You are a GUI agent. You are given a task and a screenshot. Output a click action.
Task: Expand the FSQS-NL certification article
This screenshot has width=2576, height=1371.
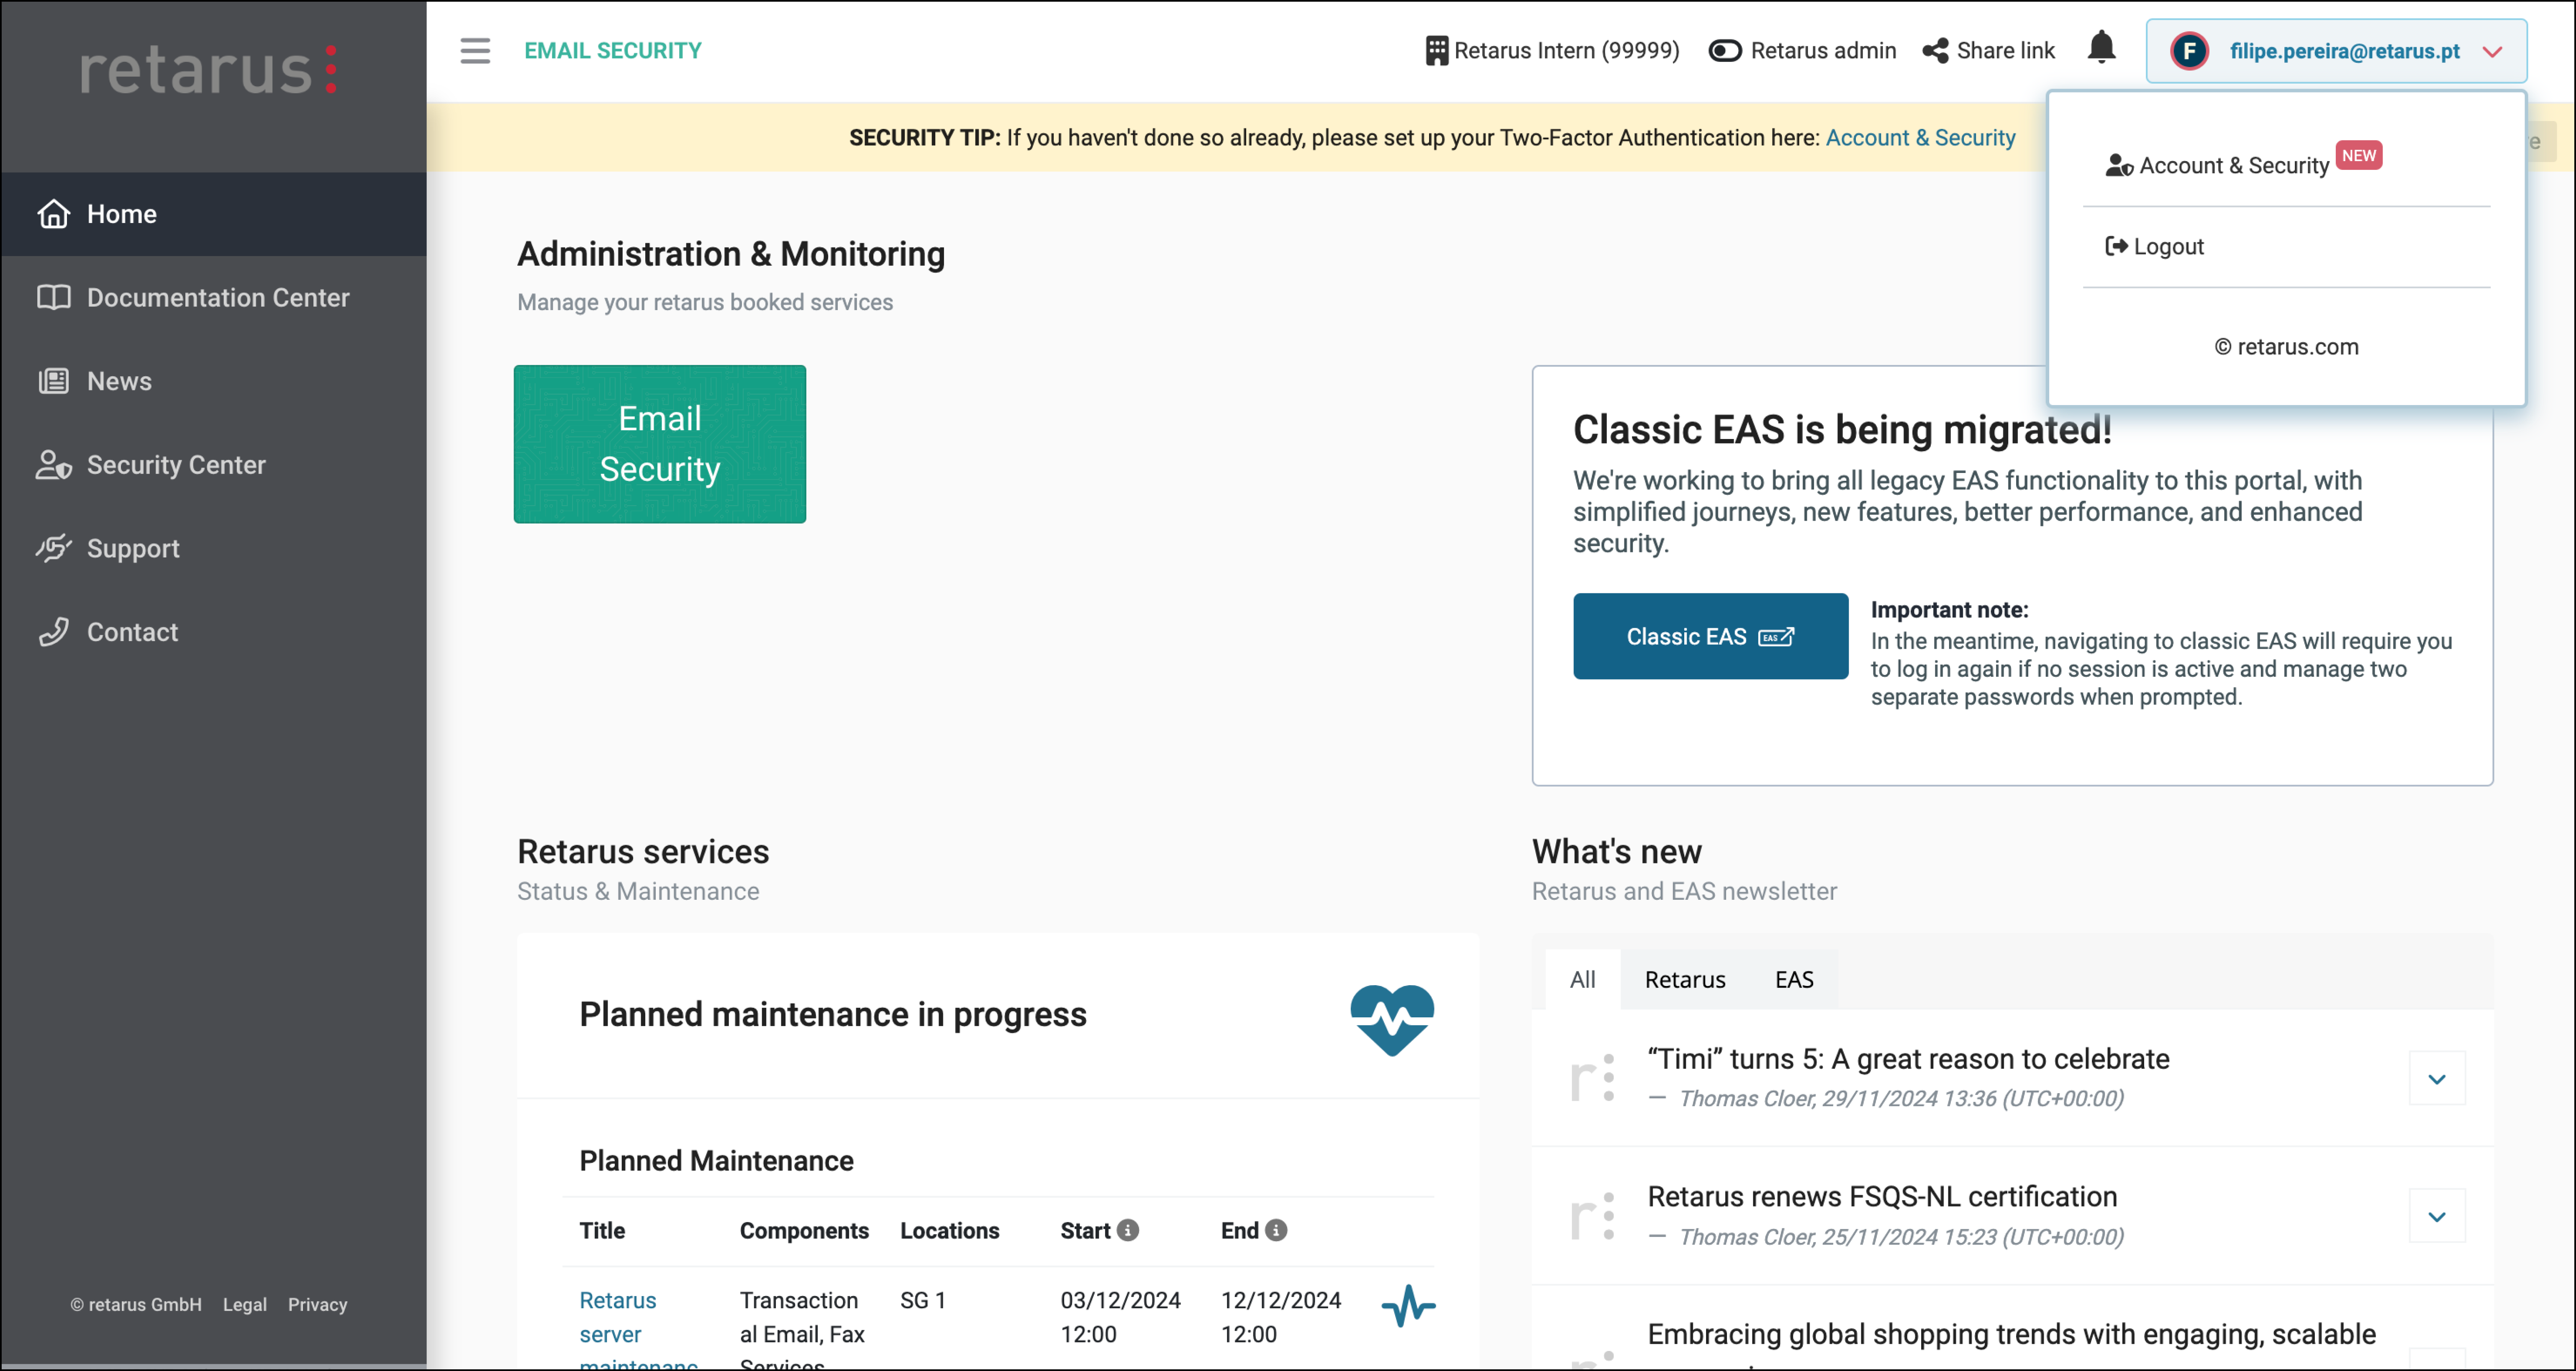(2437, 1216)
